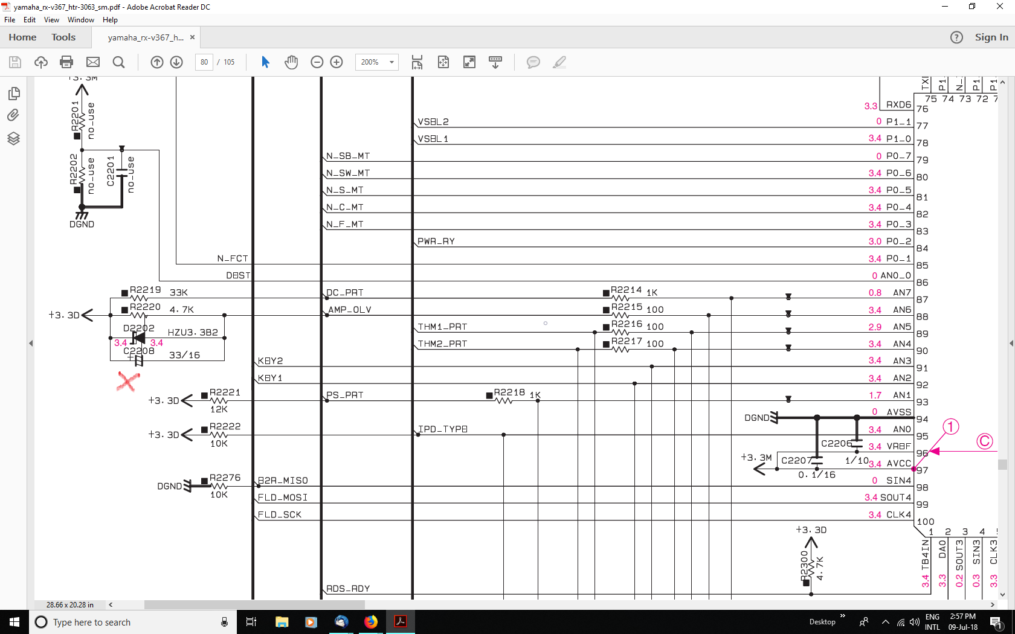Image resolution: width=1015 pixels, height=634 pixels.
Task: Activate the Hand pan tool
Action: 291,62
